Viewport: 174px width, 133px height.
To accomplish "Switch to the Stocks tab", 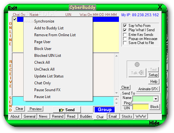I will coord(127,116).
